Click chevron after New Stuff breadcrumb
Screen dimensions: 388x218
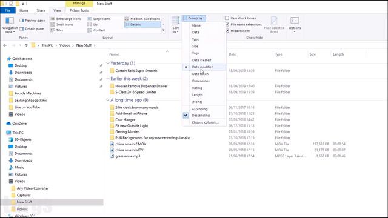click(95, 45)
